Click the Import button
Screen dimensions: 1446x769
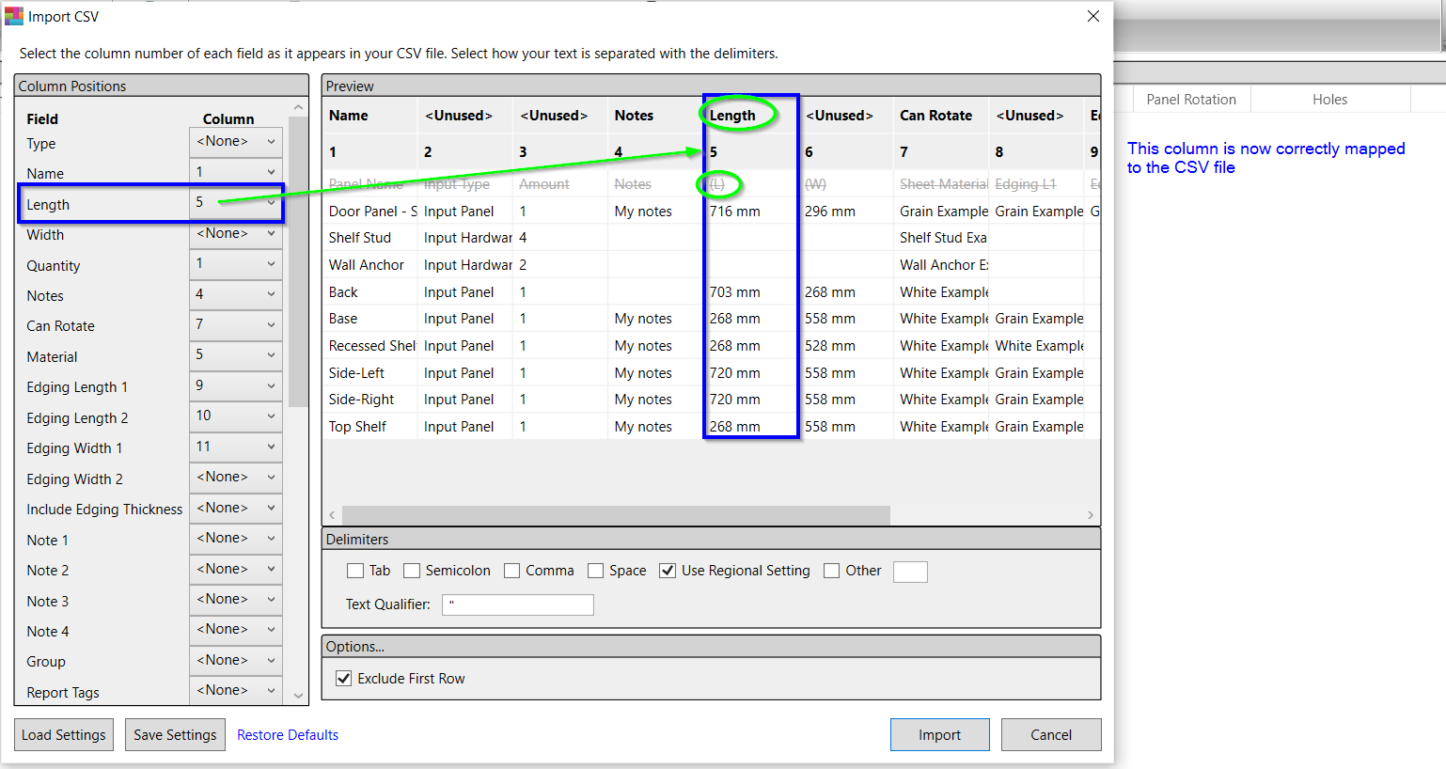tap(940, 735)
